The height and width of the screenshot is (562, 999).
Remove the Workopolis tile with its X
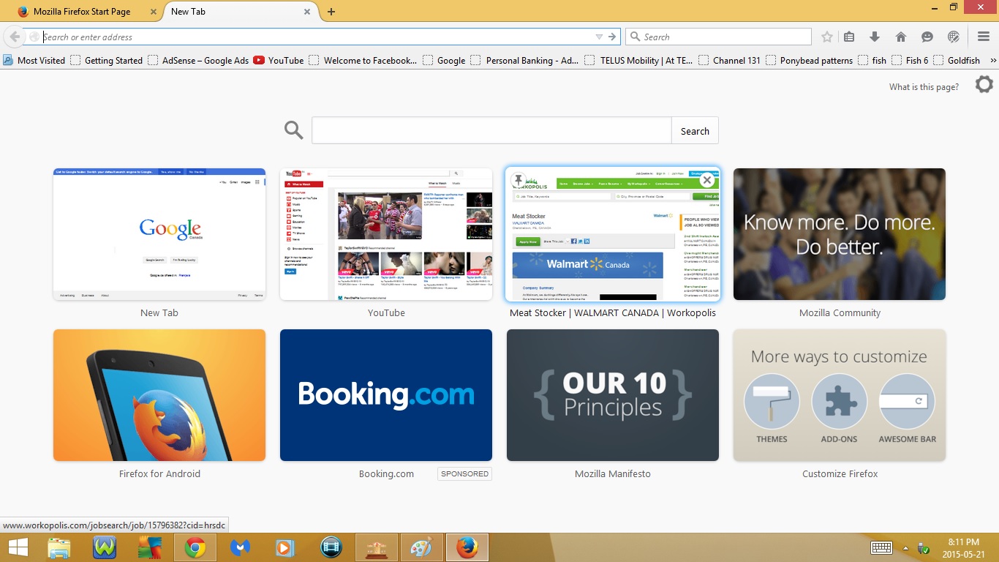pyautogui.click(x=706, y=180)
